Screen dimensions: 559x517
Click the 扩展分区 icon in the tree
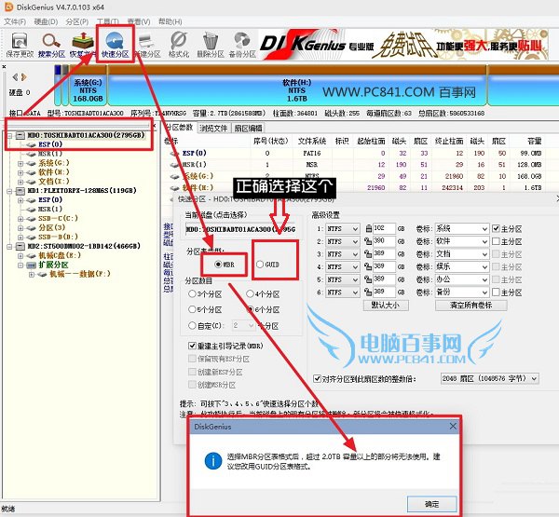[x=32, y=265]
